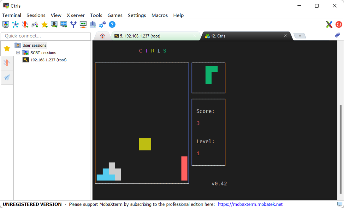Screen dimensions: 344x208
Task: Select the SCRT sessions folder
Action: point(39,53)
